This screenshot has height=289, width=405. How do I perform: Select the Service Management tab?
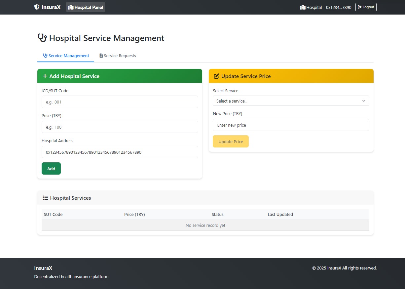point(66,56)
